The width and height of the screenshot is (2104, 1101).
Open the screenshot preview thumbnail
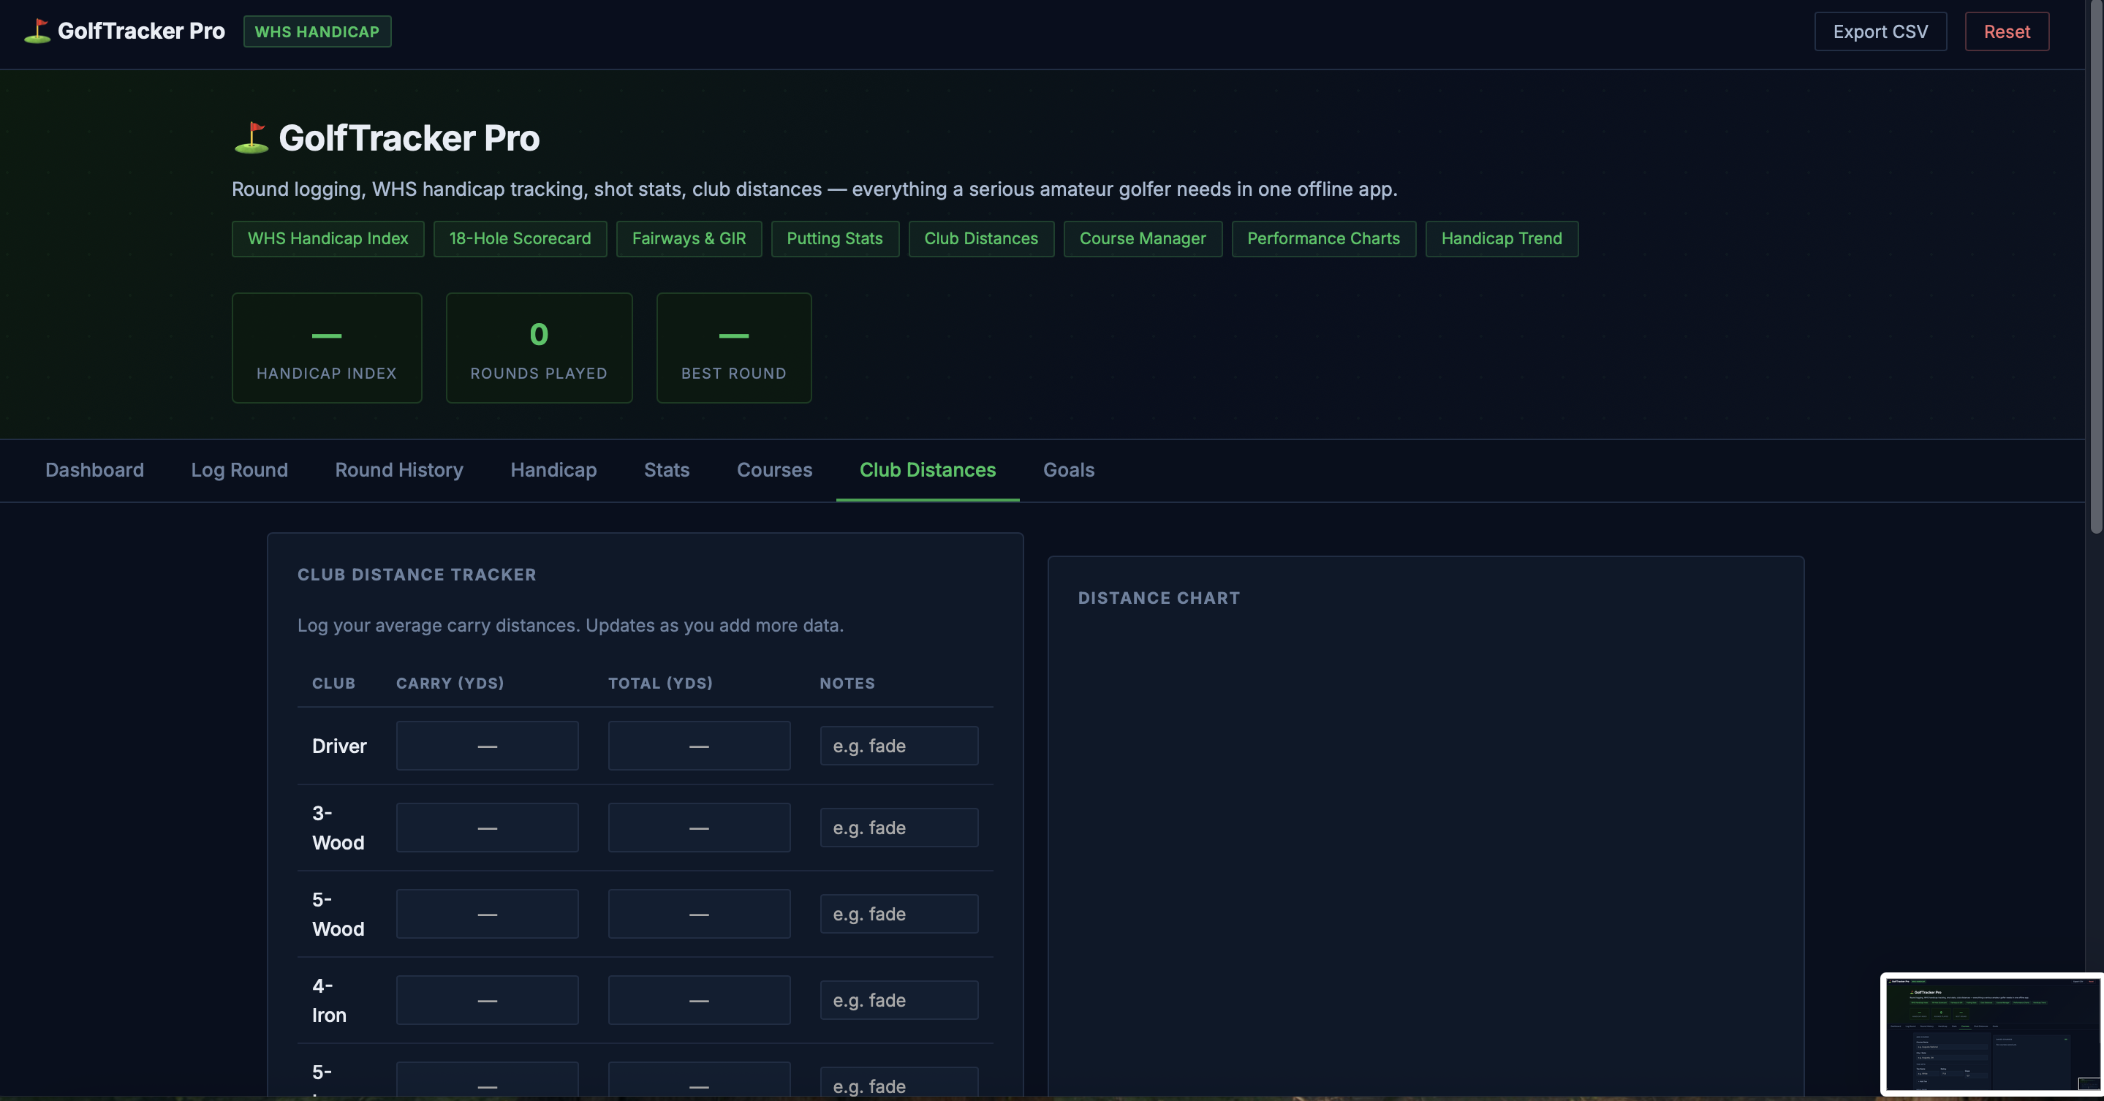click(1991, 1033)
